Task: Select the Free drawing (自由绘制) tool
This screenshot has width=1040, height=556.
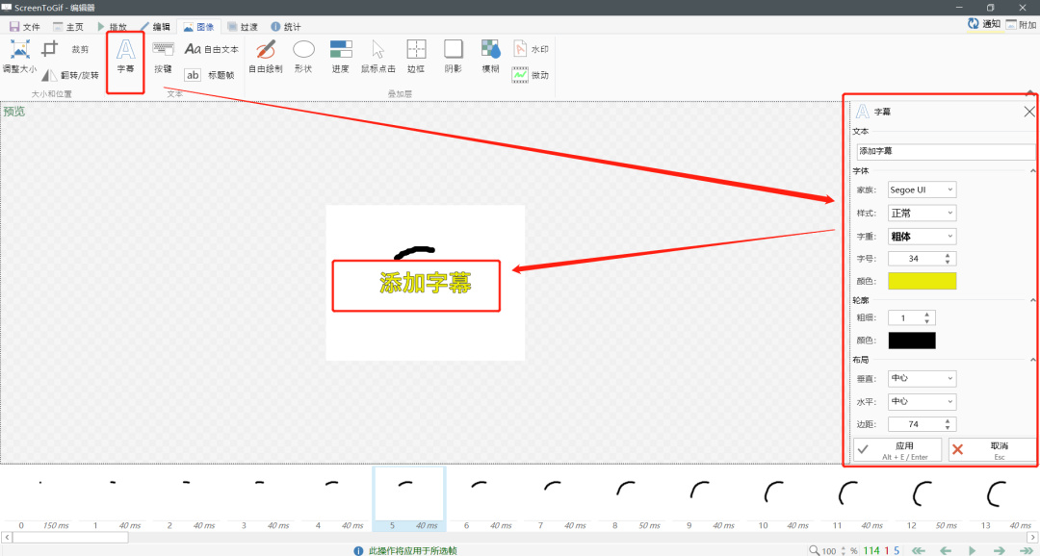Action: tap(266, 57)
